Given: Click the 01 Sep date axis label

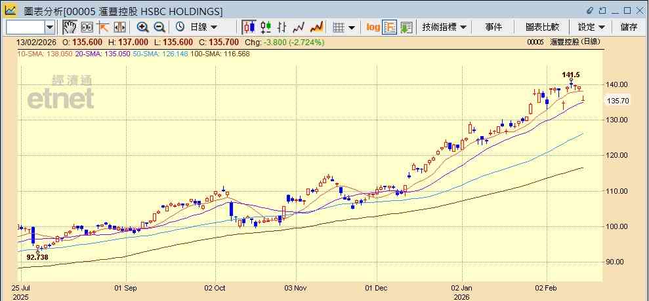Looking at the screenshot, I should coord(125,288).
